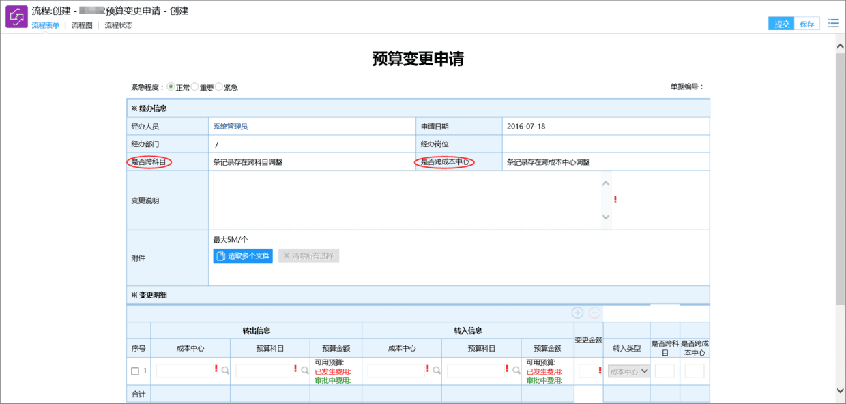Switch to 流程图 tab
Screen dimensions: 846x404
[82, 25]
